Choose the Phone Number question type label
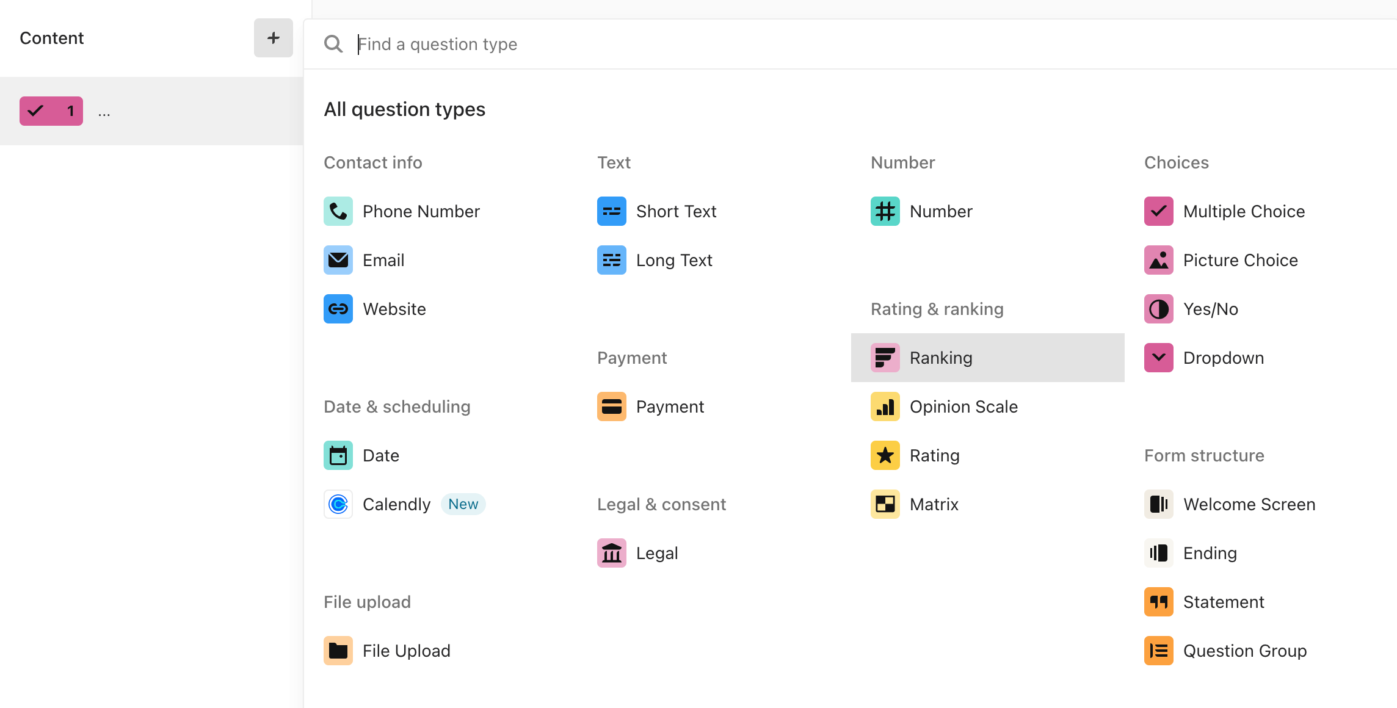Screen dimensions: 1397x708 pos(421,211)
